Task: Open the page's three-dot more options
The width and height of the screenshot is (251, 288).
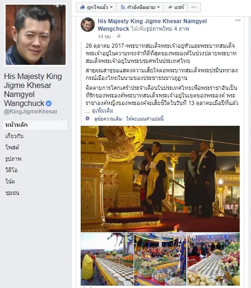Action: pyautogui.click(x=194, y=7)
